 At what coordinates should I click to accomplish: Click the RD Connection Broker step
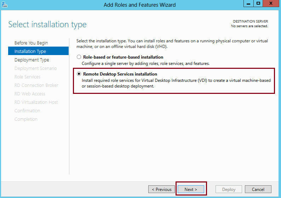point(36,85)
